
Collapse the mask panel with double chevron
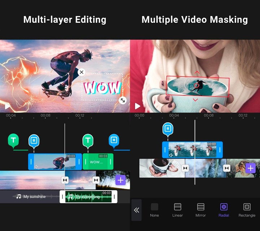(136, 210)
